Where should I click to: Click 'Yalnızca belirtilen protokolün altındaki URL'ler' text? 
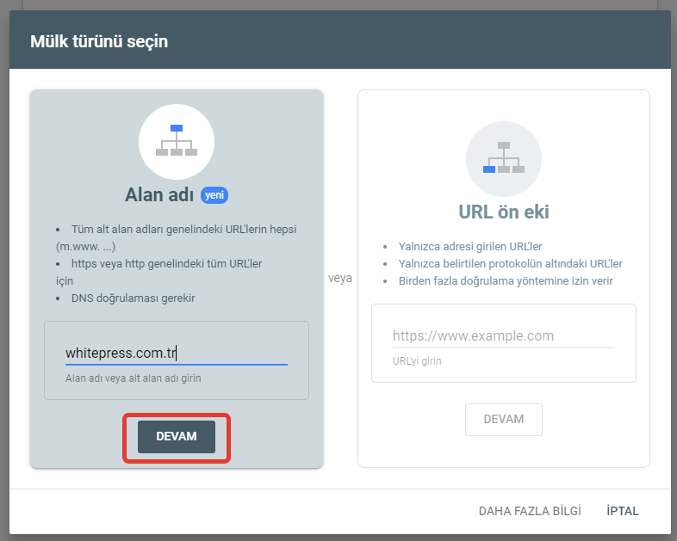click(x=511, y=263)
